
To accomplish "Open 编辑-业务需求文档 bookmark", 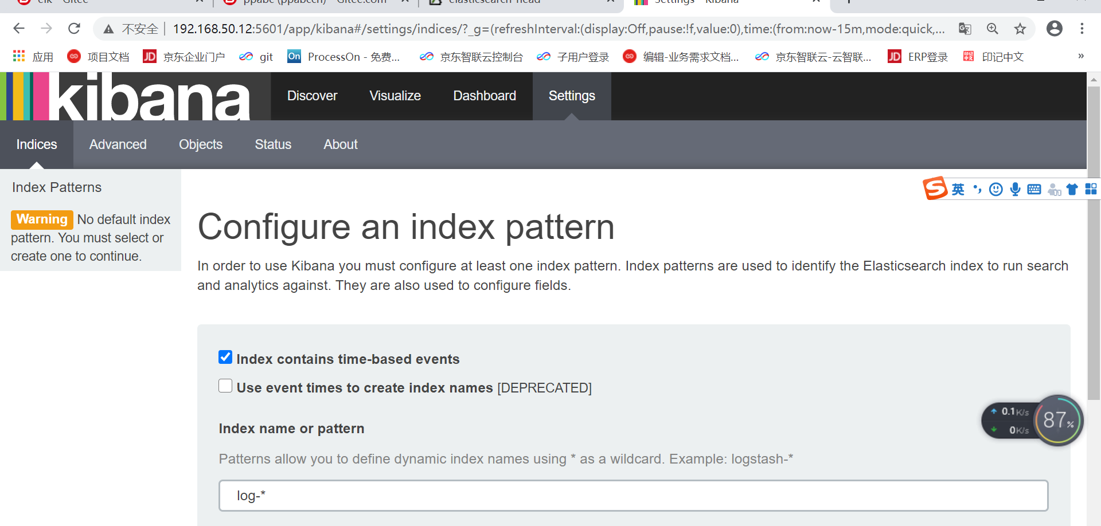I will tap(681, 57).
